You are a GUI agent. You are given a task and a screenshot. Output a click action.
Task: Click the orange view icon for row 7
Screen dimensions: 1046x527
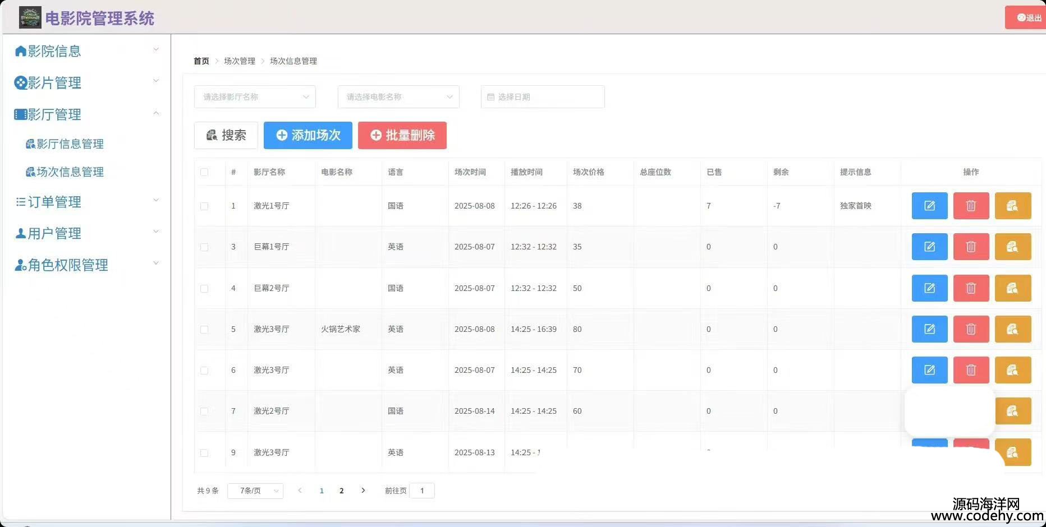1012,411
